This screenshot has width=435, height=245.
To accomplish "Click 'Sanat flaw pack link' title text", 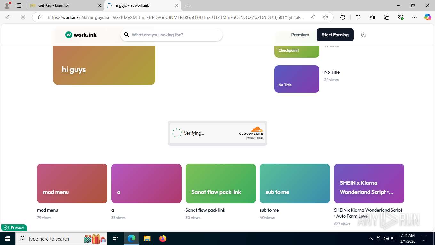I will point(205,210).
